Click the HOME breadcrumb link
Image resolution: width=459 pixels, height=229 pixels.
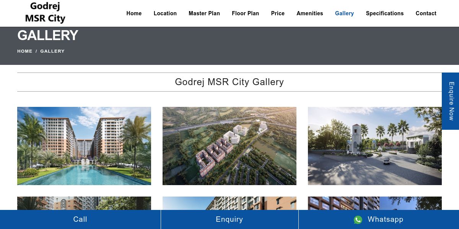[x=25, y=51]
